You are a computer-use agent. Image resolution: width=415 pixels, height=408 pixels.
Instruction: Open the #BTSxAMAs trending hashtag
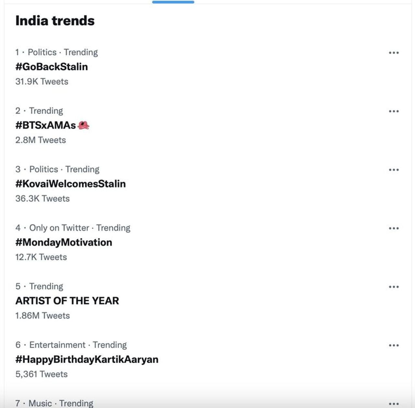click(45, 125)
